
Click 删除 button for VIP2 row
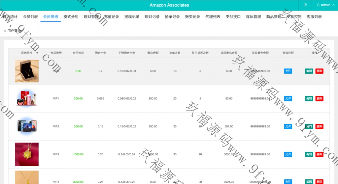(319, 126)
